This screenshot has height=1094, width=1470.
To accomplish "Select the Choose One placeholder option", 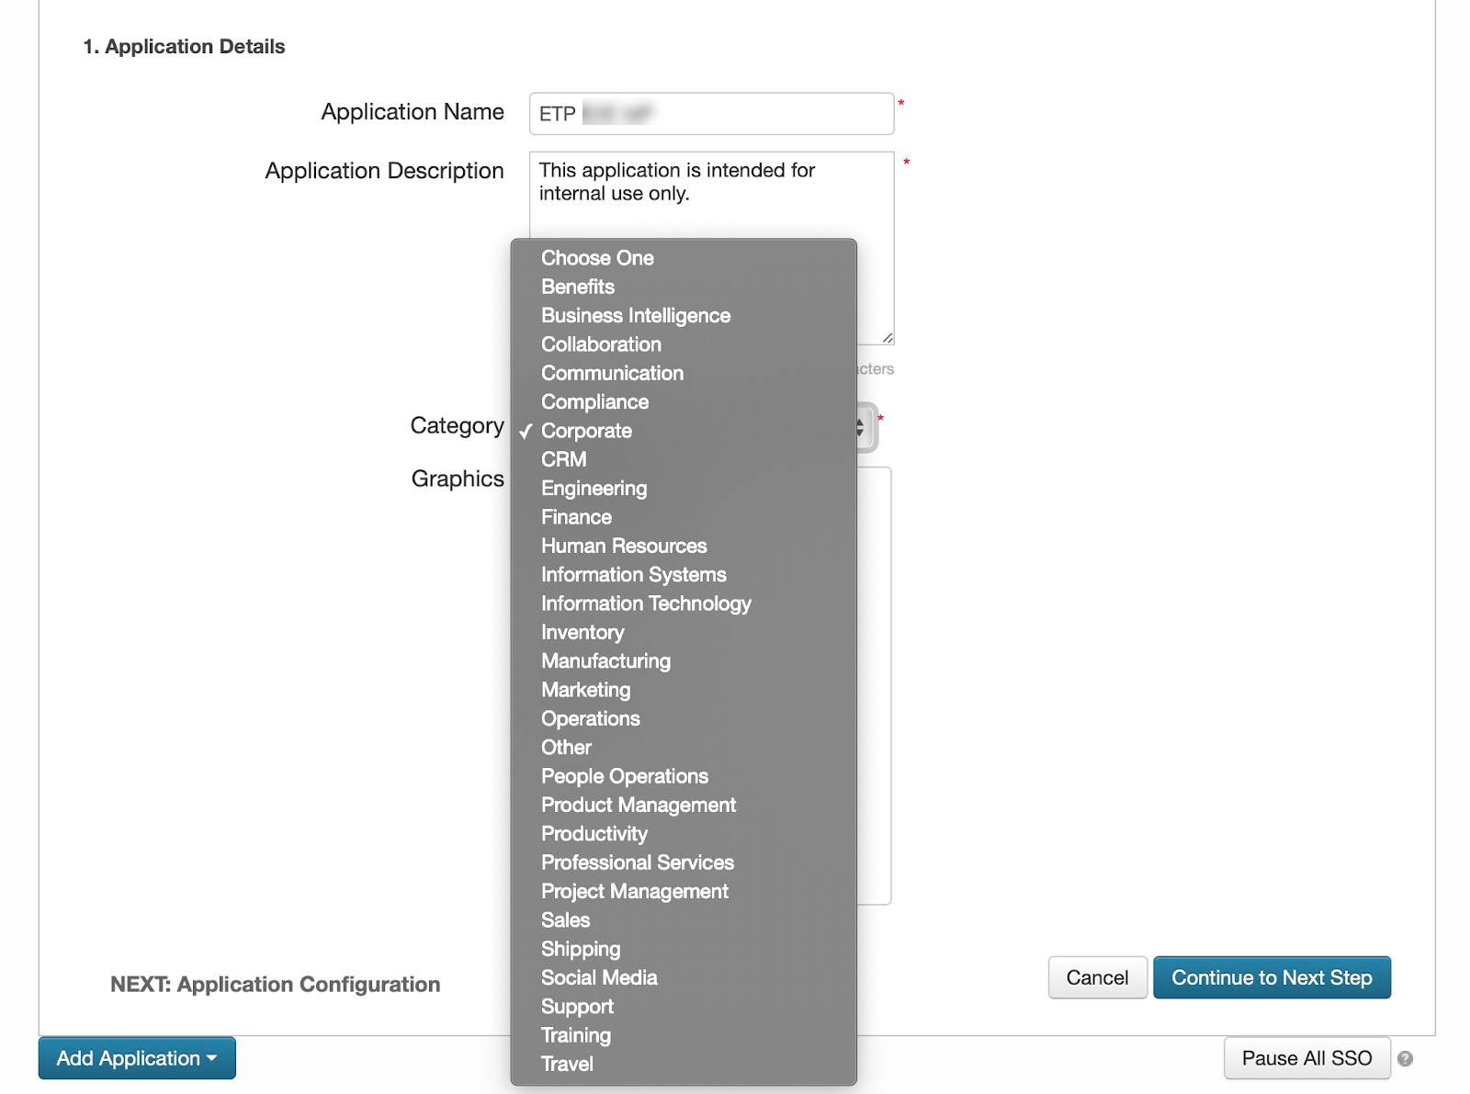I will (597, 258).
